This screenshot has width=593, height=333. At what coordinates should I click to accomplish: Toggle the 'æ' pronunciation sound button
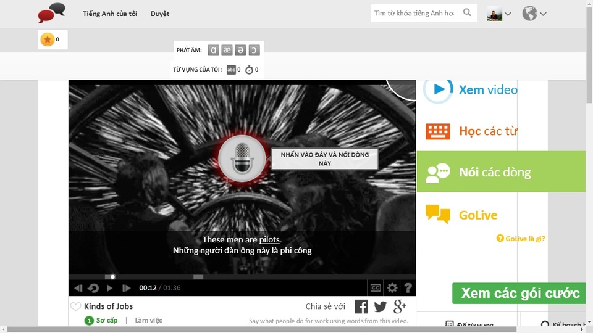[x=227, y=51]
